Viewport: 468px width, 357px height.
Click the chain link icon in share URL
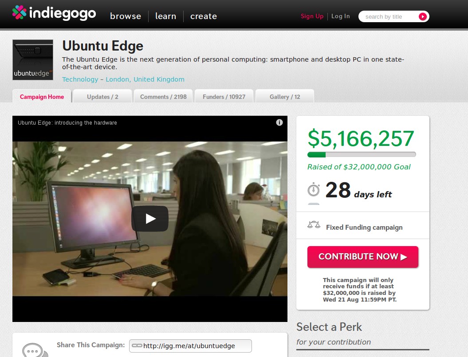click(137, 345)
